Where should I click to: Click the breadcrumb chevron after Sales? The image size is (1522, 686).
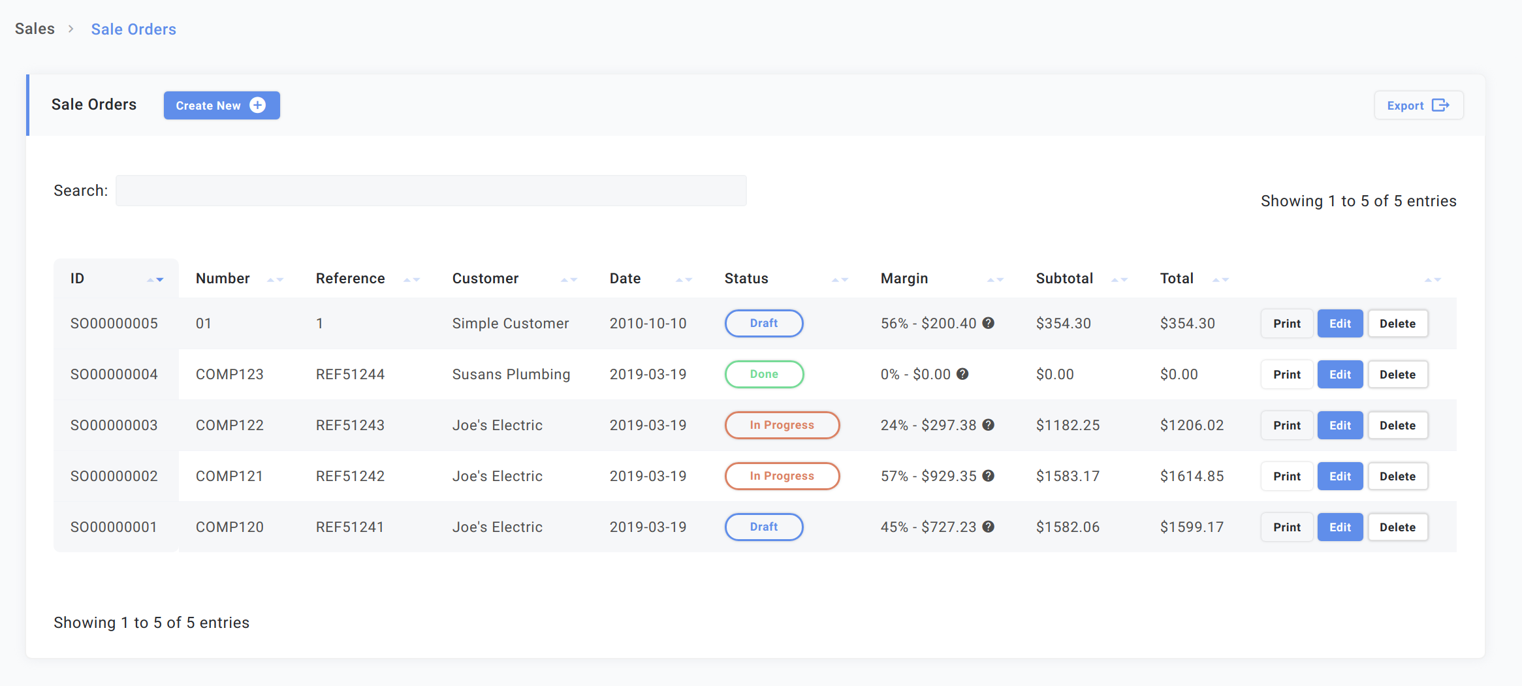tap(71, 29)
